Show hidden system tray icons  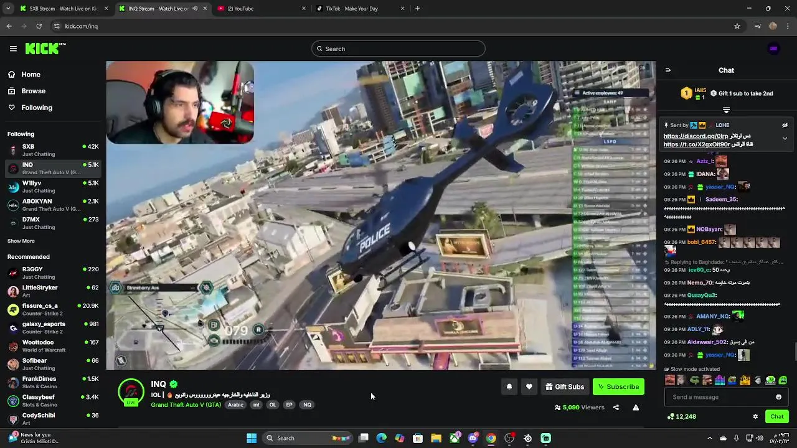click(709, 438)
